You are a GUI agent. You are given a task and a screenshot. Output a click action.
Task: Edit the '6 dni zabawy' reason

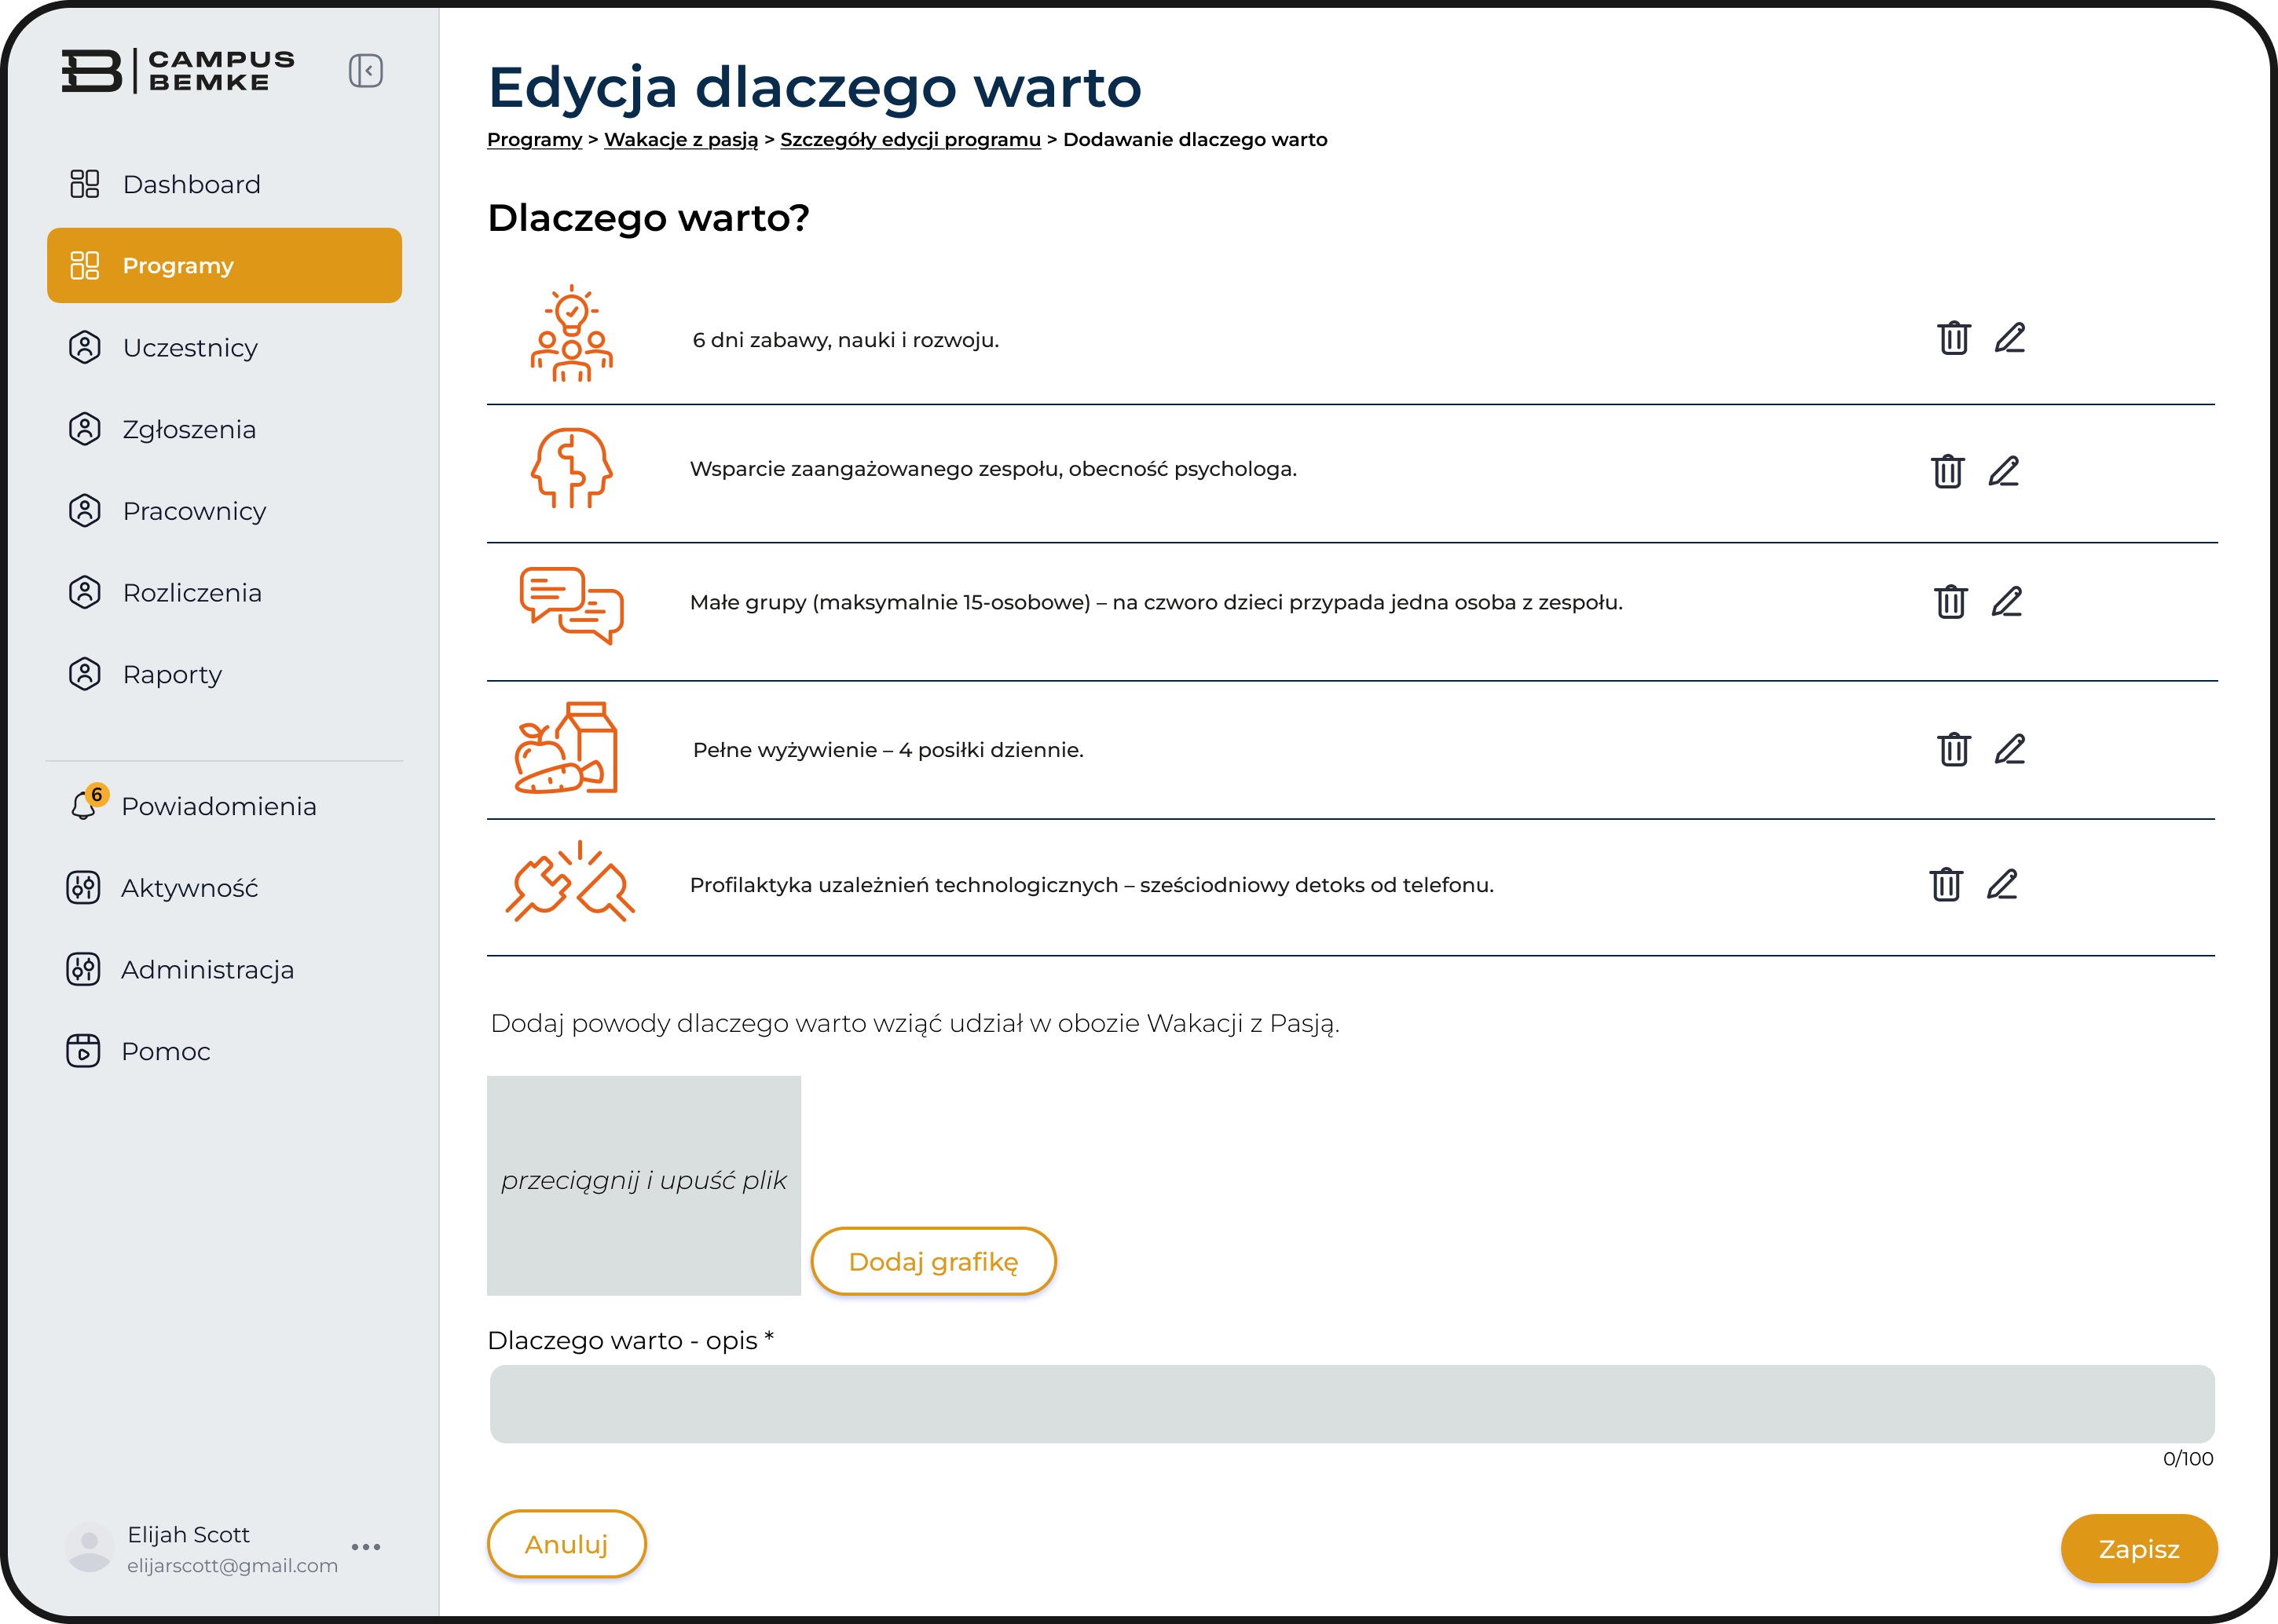tap(2009, 338)
